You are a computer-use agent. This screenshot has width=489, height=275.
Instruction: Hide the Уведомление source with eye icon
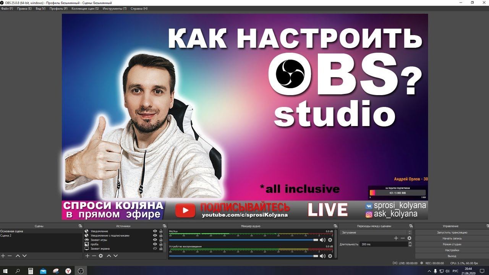tap(155, 231)
